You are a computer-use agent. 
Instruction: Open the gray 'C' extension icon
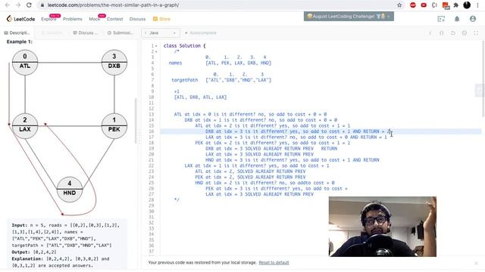pos(434,5)
